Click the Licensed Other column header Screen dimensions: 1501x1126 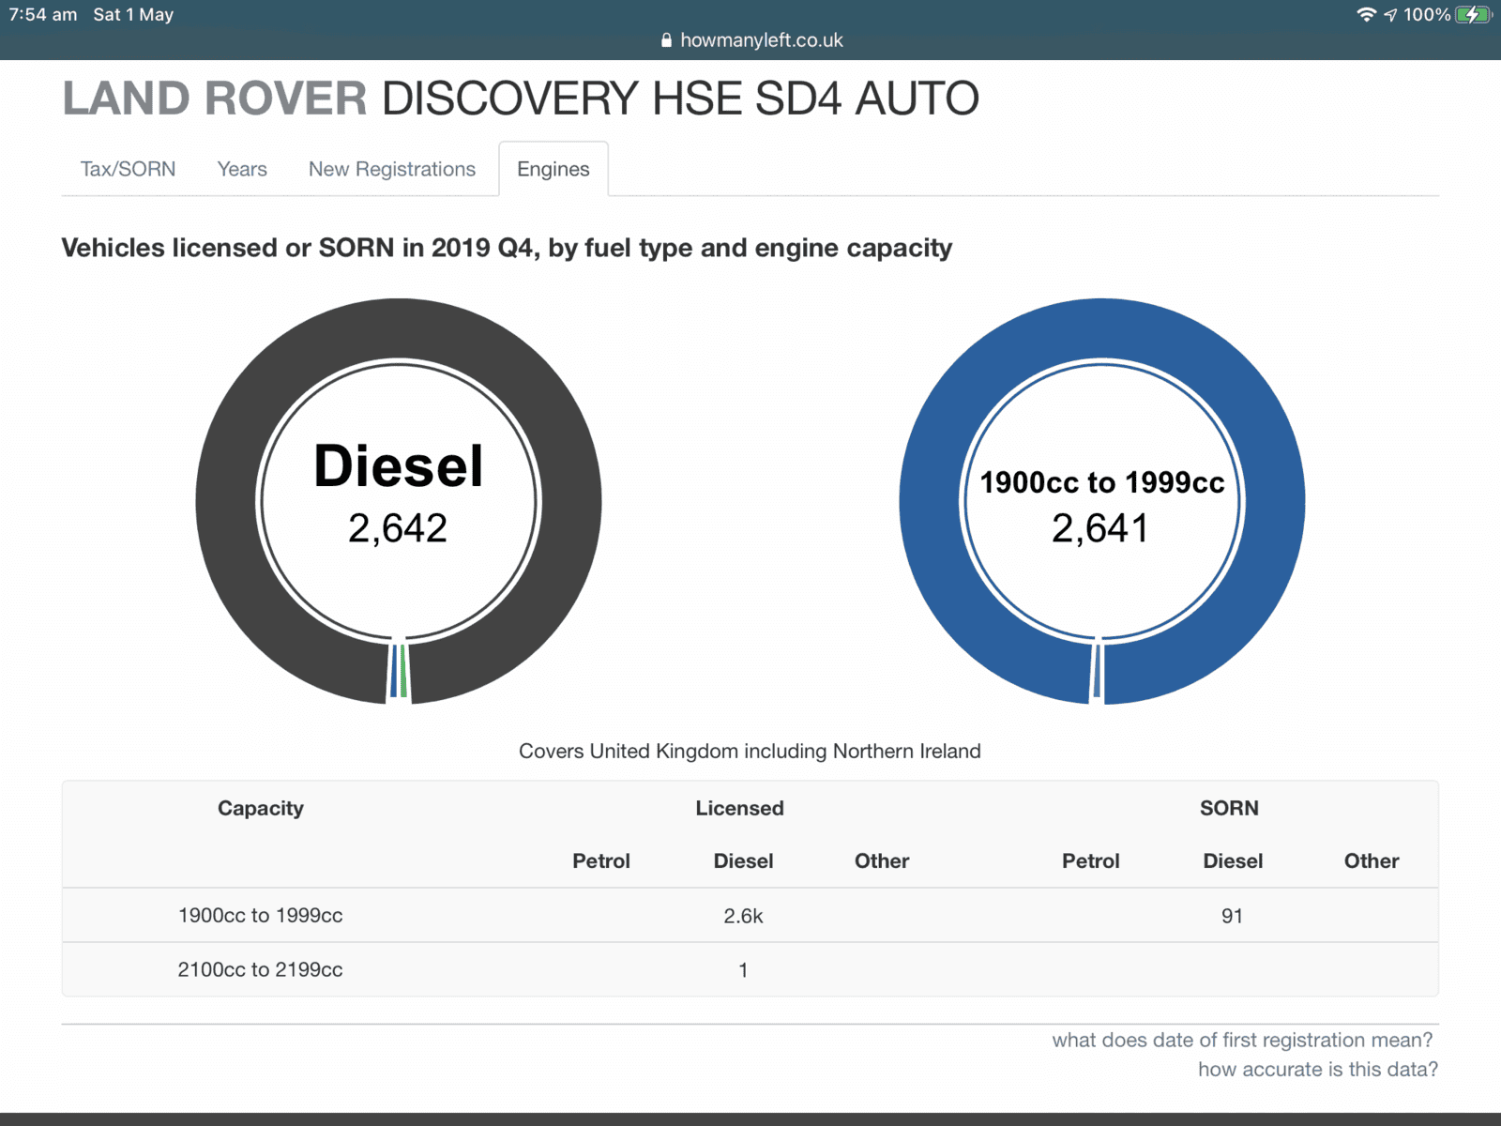coord(882,860)
